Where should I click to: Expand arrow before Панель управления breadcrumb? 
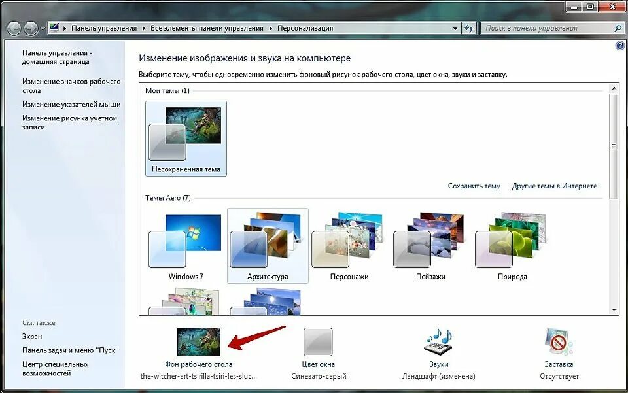(x=65, y=28)
